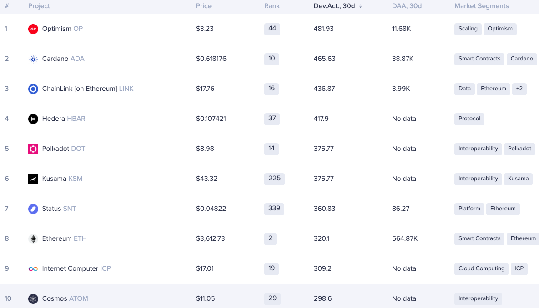The image size is (539, 308).
Task: Click Interoperability tag in Kusama row
Action: (x=478, y=179)
